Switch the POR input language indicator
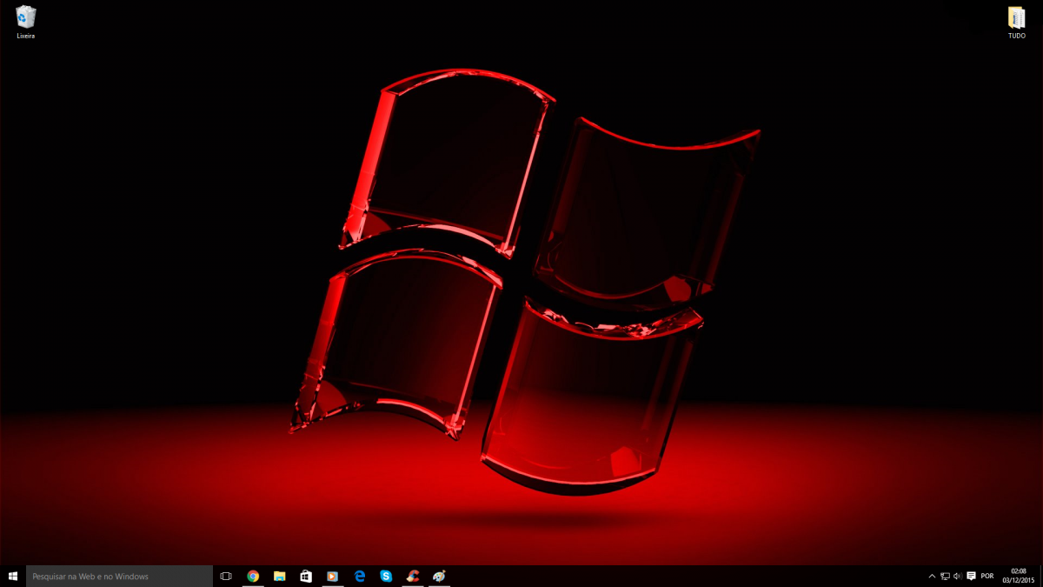Image resolution: width=1043 pixels, height=587 pixels. pyautogui.click(x=987, y=576)
